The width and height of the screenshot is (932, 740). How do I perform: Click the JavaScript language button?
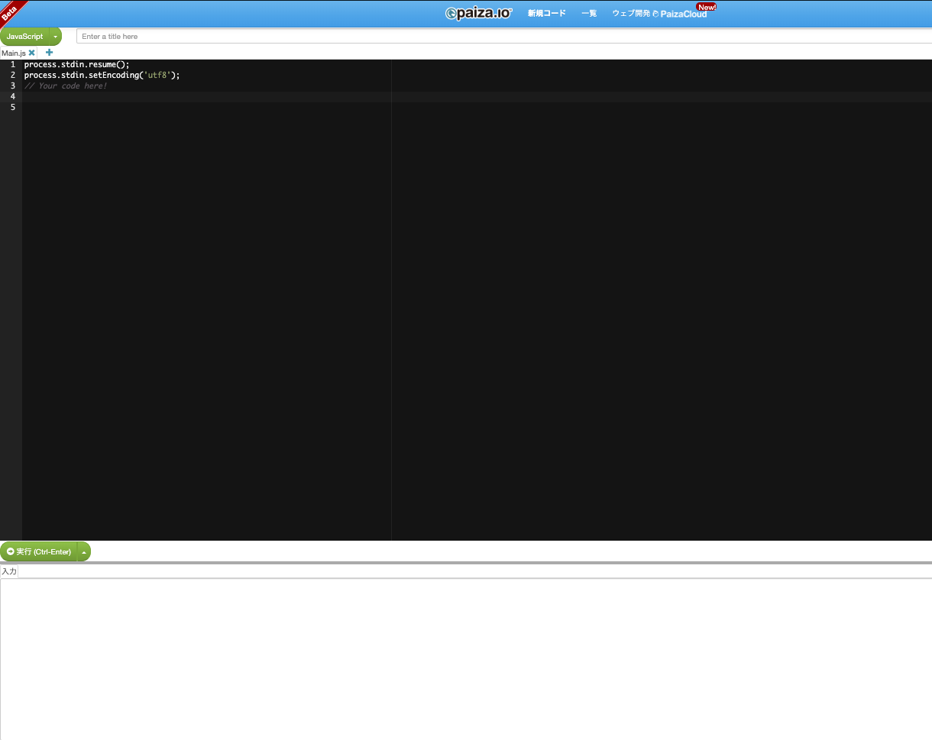coord(24,36)
